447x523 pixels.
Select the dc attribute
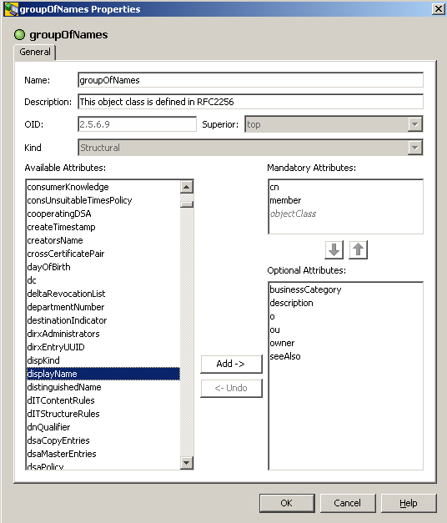(x=103, y=280)
